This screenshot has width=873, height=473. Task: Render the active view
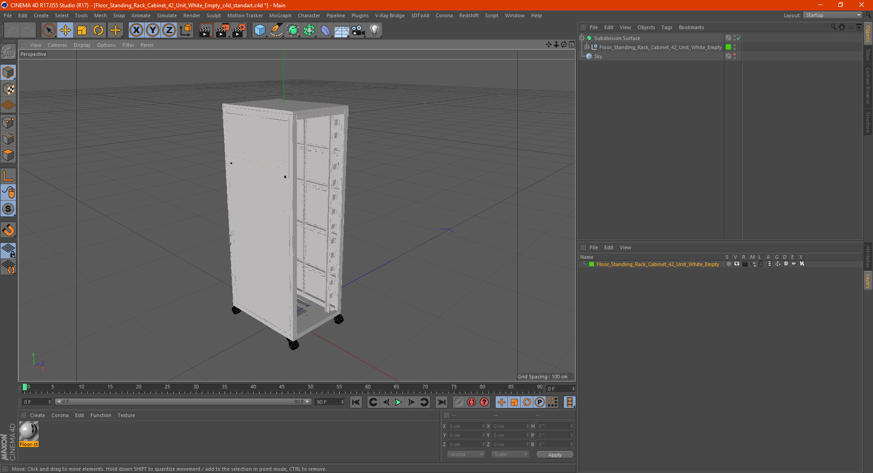(x=206, y=30)
